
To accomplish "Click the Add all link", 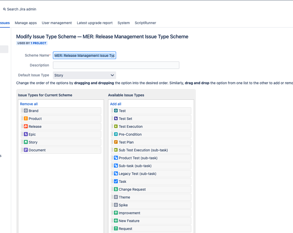I will (x=116, y=104).
